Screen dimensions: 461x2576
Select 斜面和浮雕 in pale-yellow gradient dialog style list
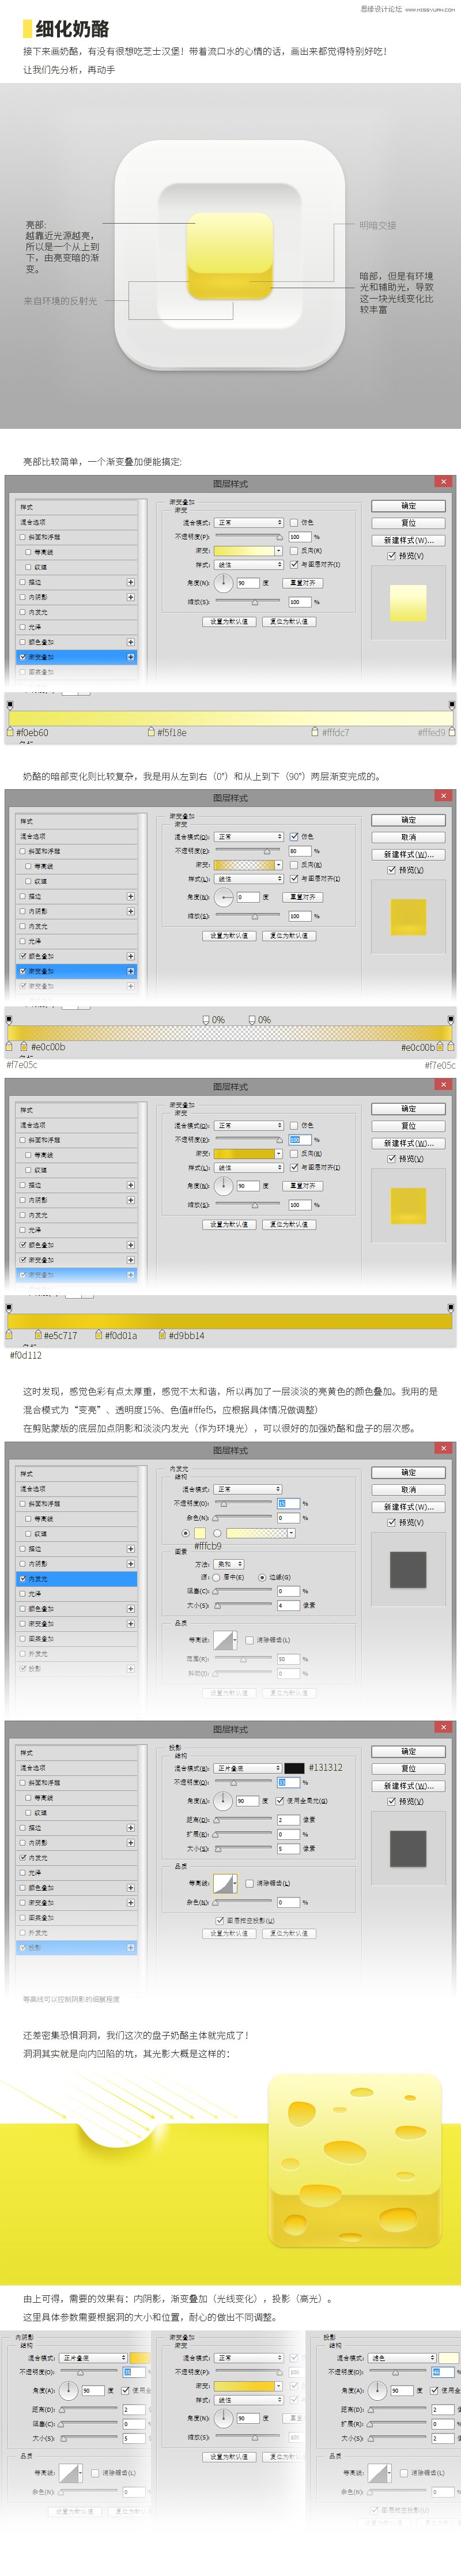(76, 537)
